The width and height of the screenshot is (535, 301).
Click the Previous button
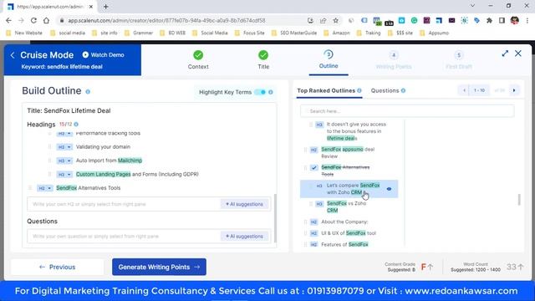58,267
